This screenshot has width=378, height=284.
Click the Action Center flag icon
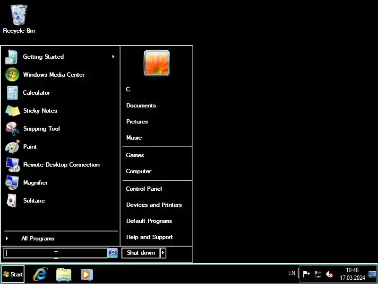coord(306,274)
